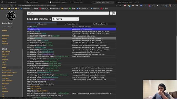Open aho_corasick crate in sidebar
The height and width of the screenshot is (99, 177).
[6, 51]
